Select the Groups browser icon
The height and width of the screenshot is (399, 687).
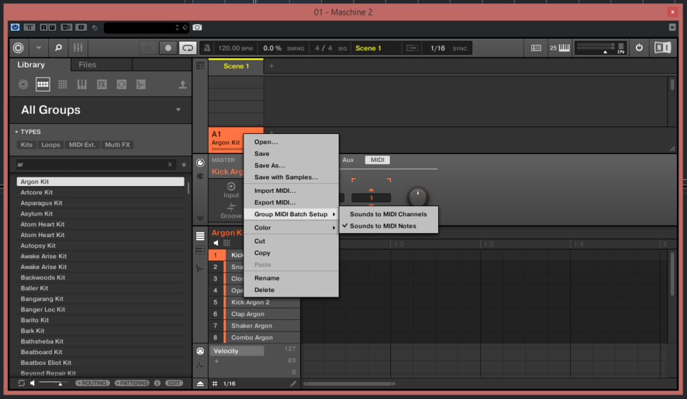[x=42, y=84]
